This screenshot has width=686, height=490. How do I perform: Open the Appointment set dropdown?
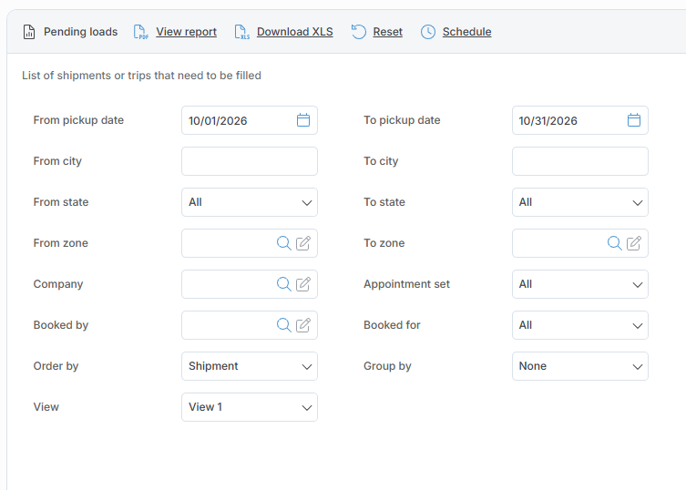(580, 284)
